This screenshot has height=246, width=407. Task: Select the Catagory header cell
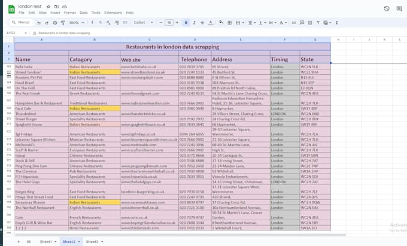click(95, 59)
